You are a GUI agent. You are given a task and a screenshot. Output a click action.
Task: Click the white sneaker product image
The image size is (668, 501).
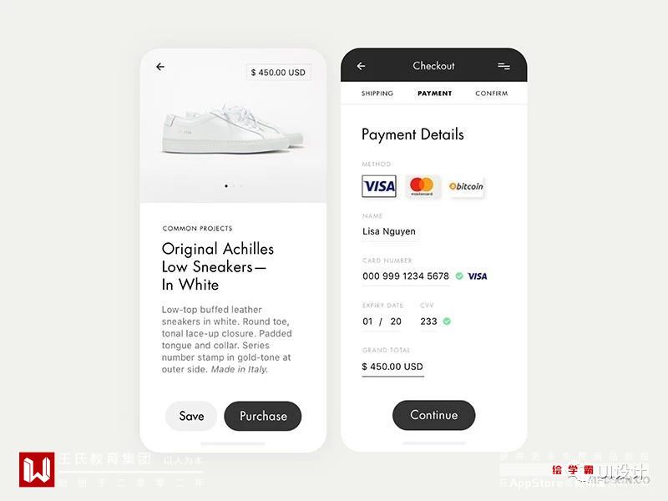point(233,129)
